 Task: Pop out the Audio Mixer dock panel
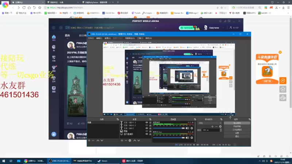tap(195, 120)
